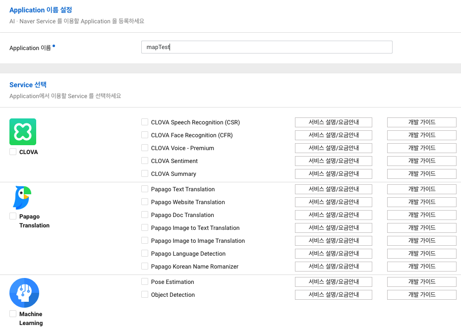
Task: Click the Application 이름 input field
Action: (267, 47)
